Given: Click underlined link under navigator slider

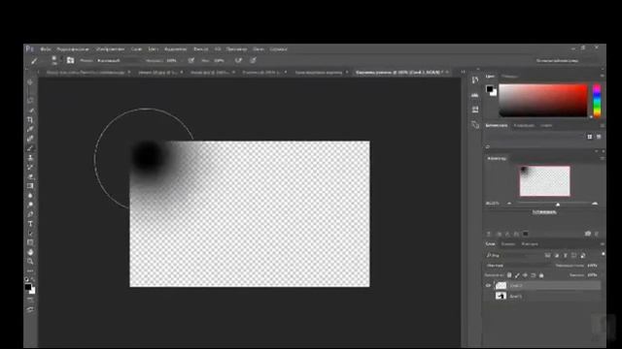Looking at the screenshot, I should pyautogui.click(x=544, y=212).
